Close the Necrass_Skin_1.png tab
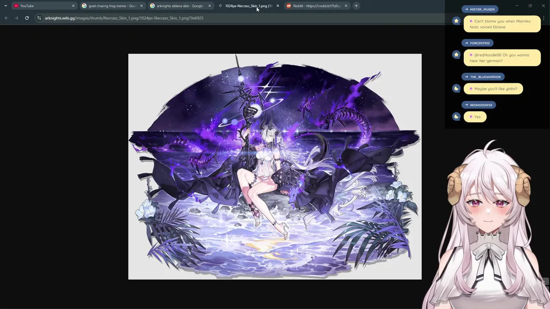 coord(278,6)
